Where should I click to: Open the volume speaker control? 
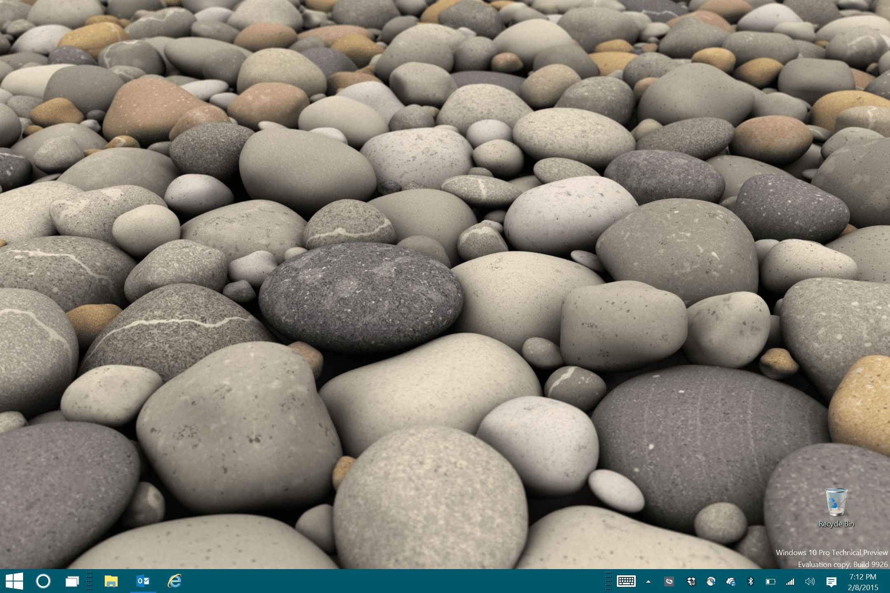point(810,581)
